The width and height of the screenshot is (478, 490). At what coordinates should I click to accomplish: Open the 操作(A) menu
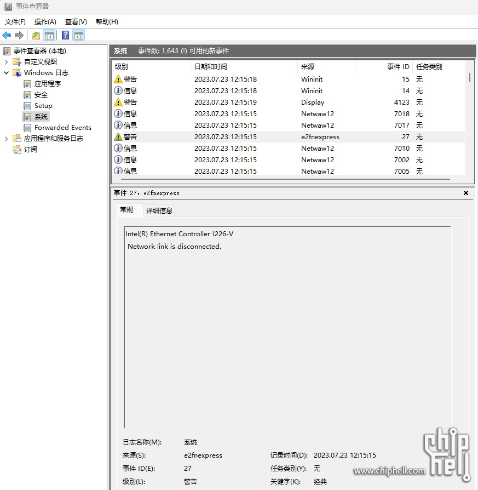coord(45,22)
